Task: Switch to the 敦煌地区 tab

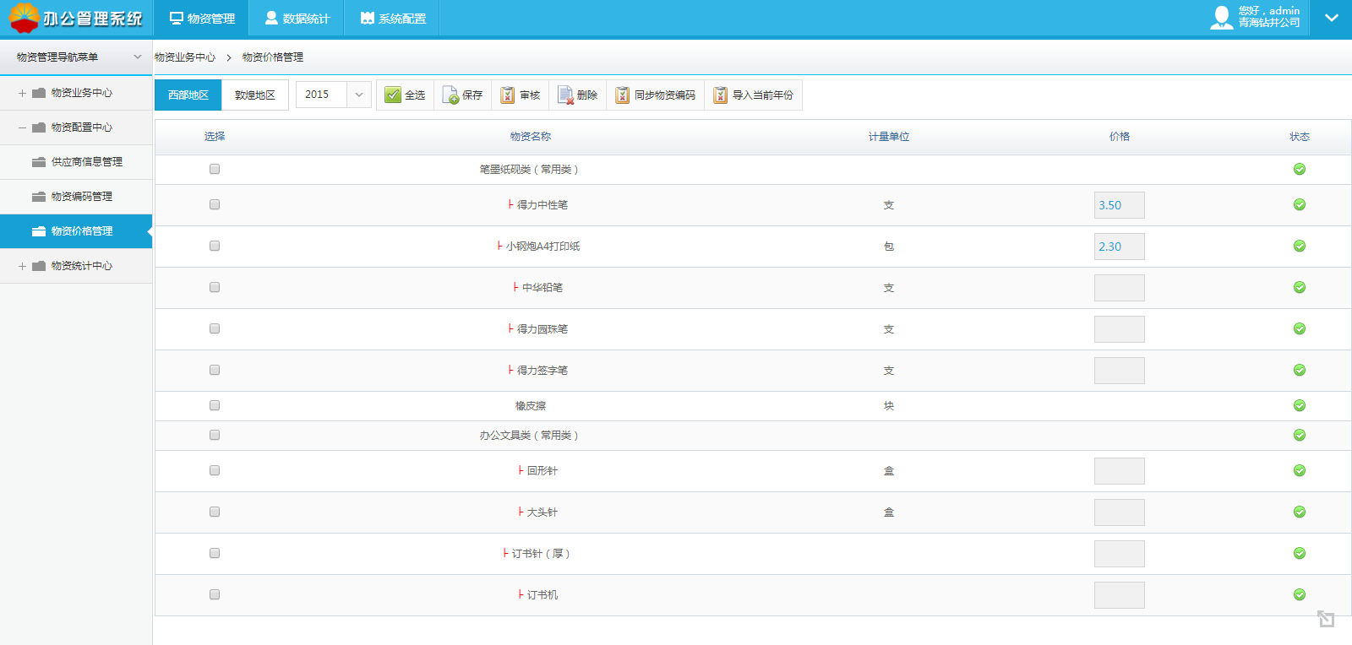Action: (254, 95)
